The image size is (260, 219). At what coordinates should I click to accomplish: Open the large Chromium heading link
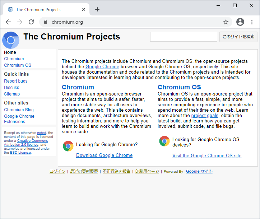78,87
